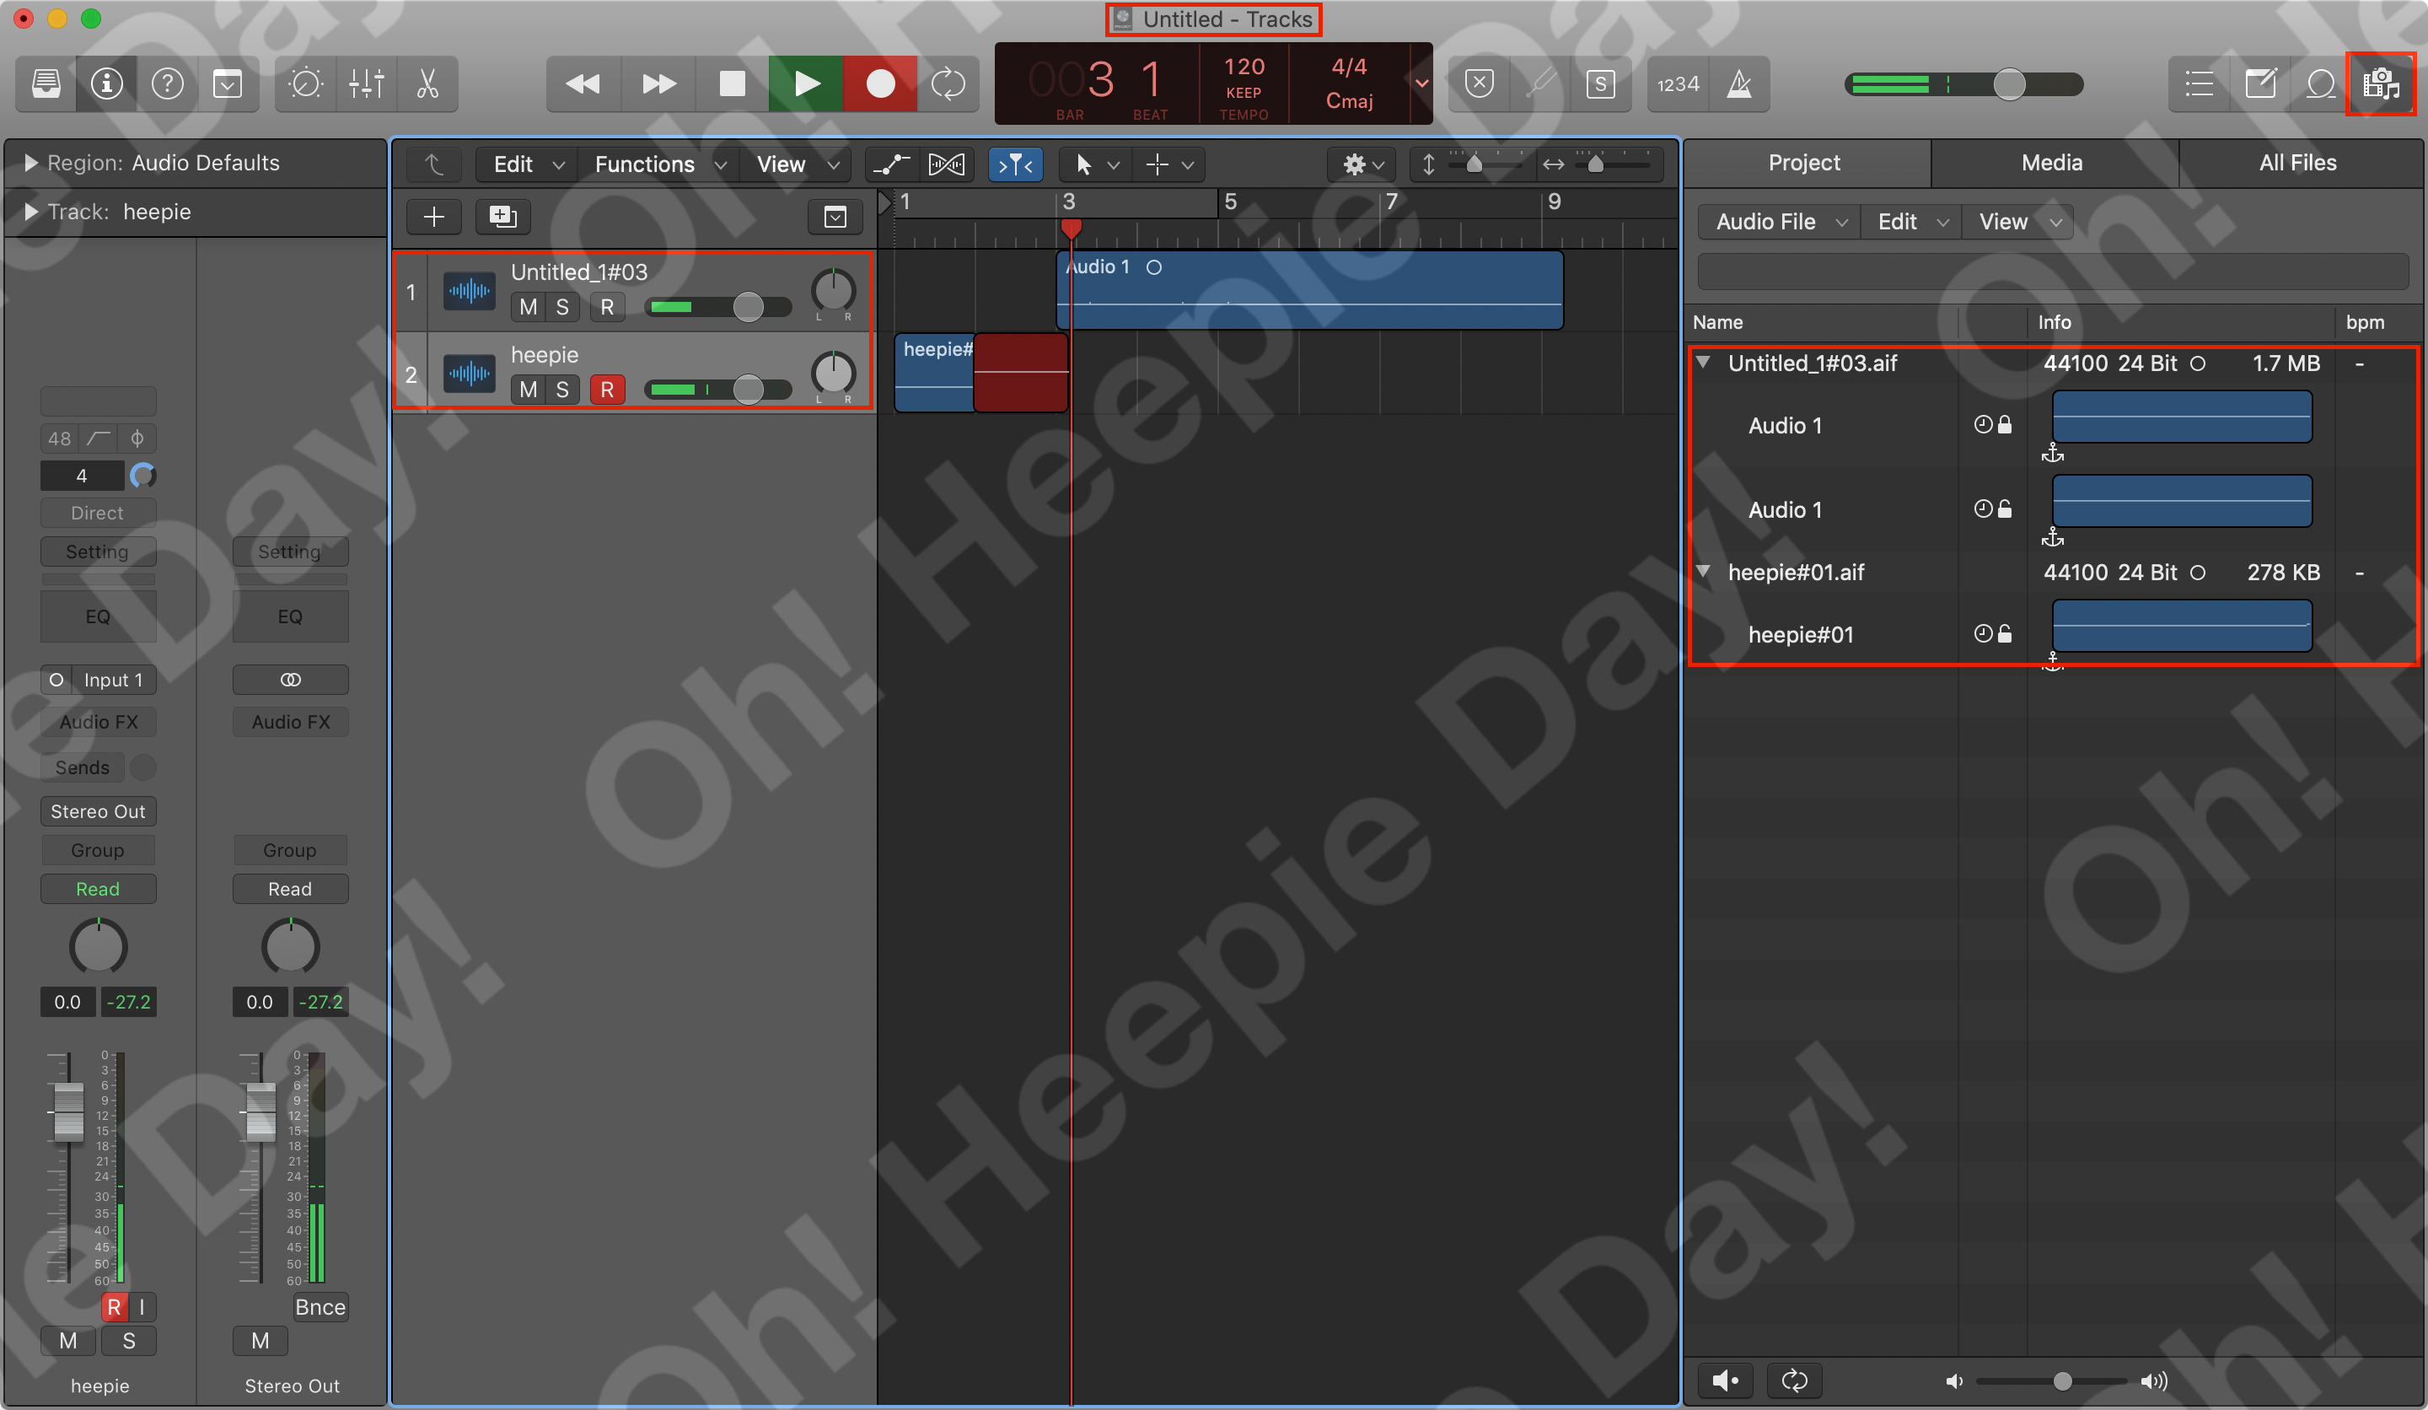
Task: Open the Note Pads button
Action: coord(2259,85)
